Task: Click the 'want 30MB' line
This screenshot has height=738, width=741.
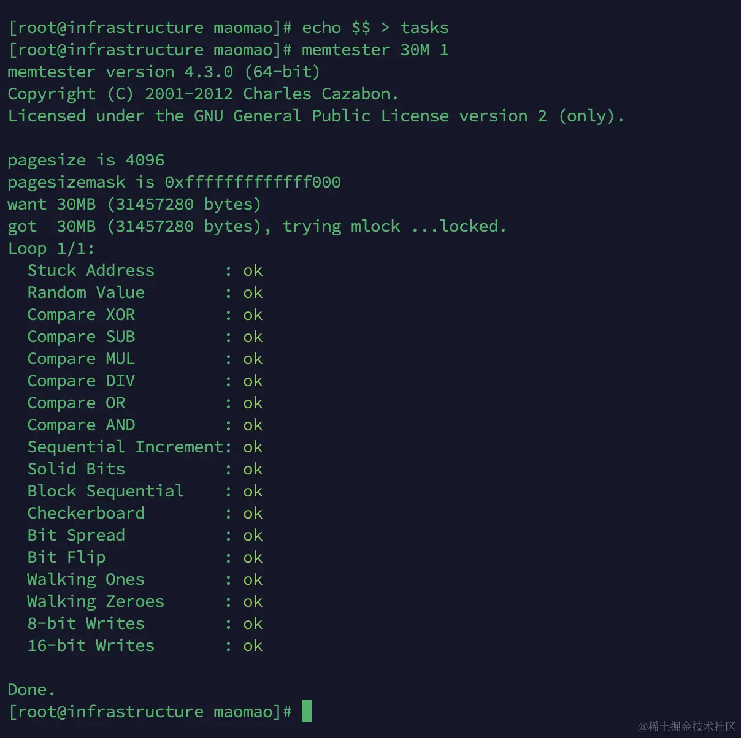Action: click(x=134, y=205)
